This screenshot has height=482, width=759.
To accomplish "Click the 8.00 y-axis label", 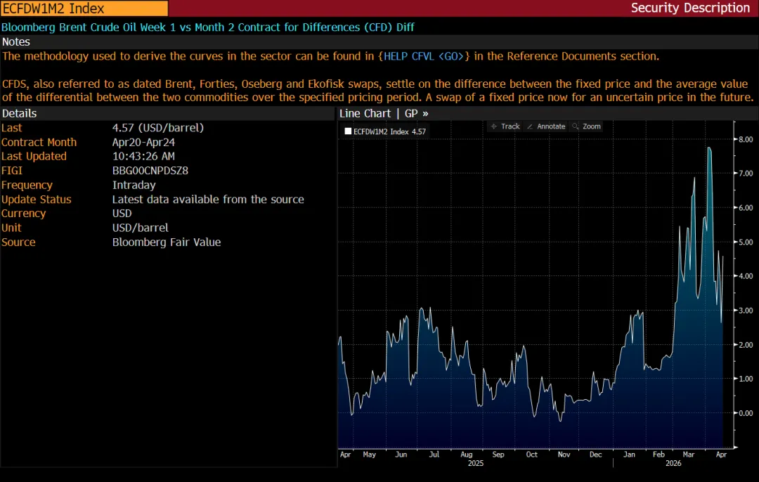I will 746,139.
